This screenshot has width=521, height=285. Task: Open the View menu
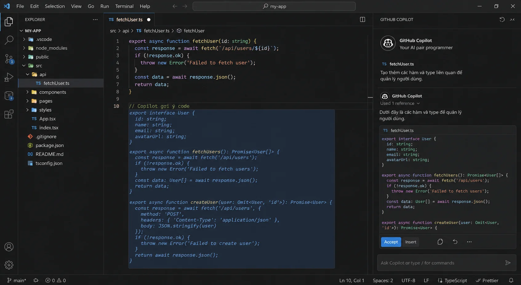(76, 6)
